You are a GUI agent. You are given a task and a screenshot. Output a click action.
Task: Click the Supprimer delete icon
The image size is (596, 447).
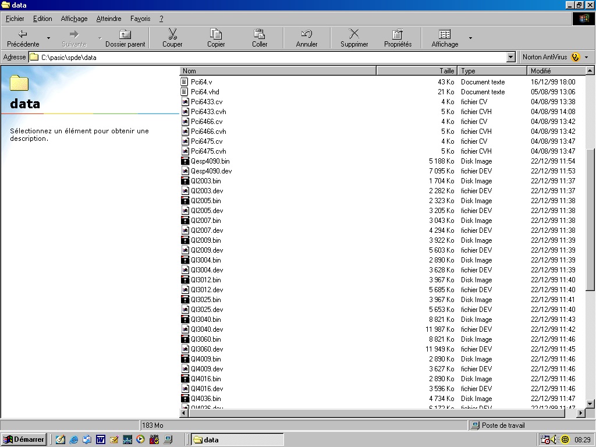354,38
